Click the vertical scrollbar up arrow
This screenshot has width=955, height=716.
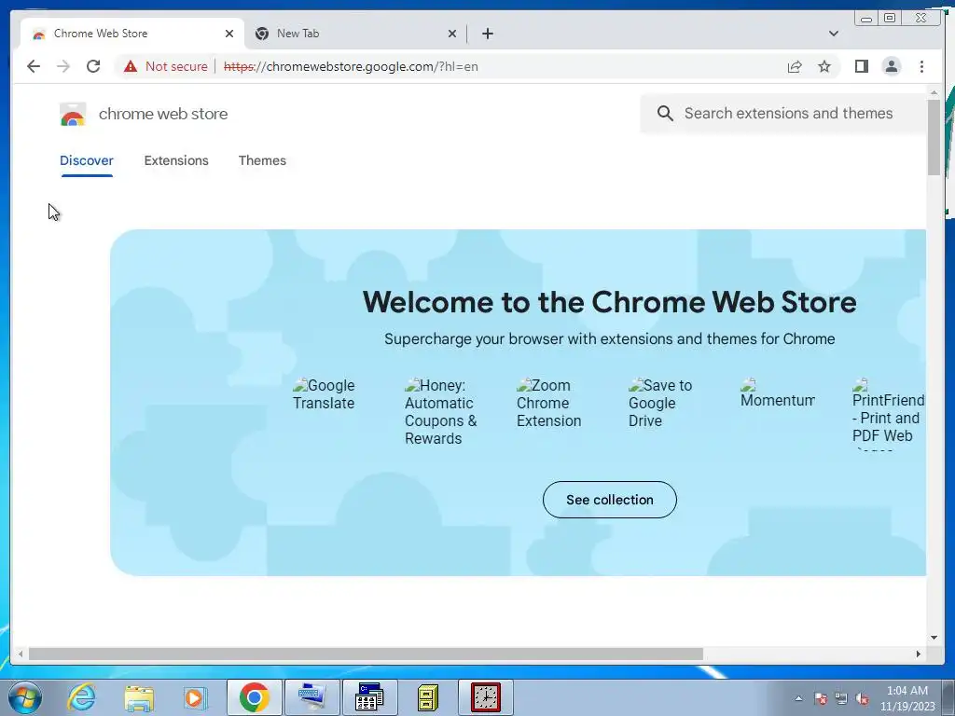pos(934,92)
